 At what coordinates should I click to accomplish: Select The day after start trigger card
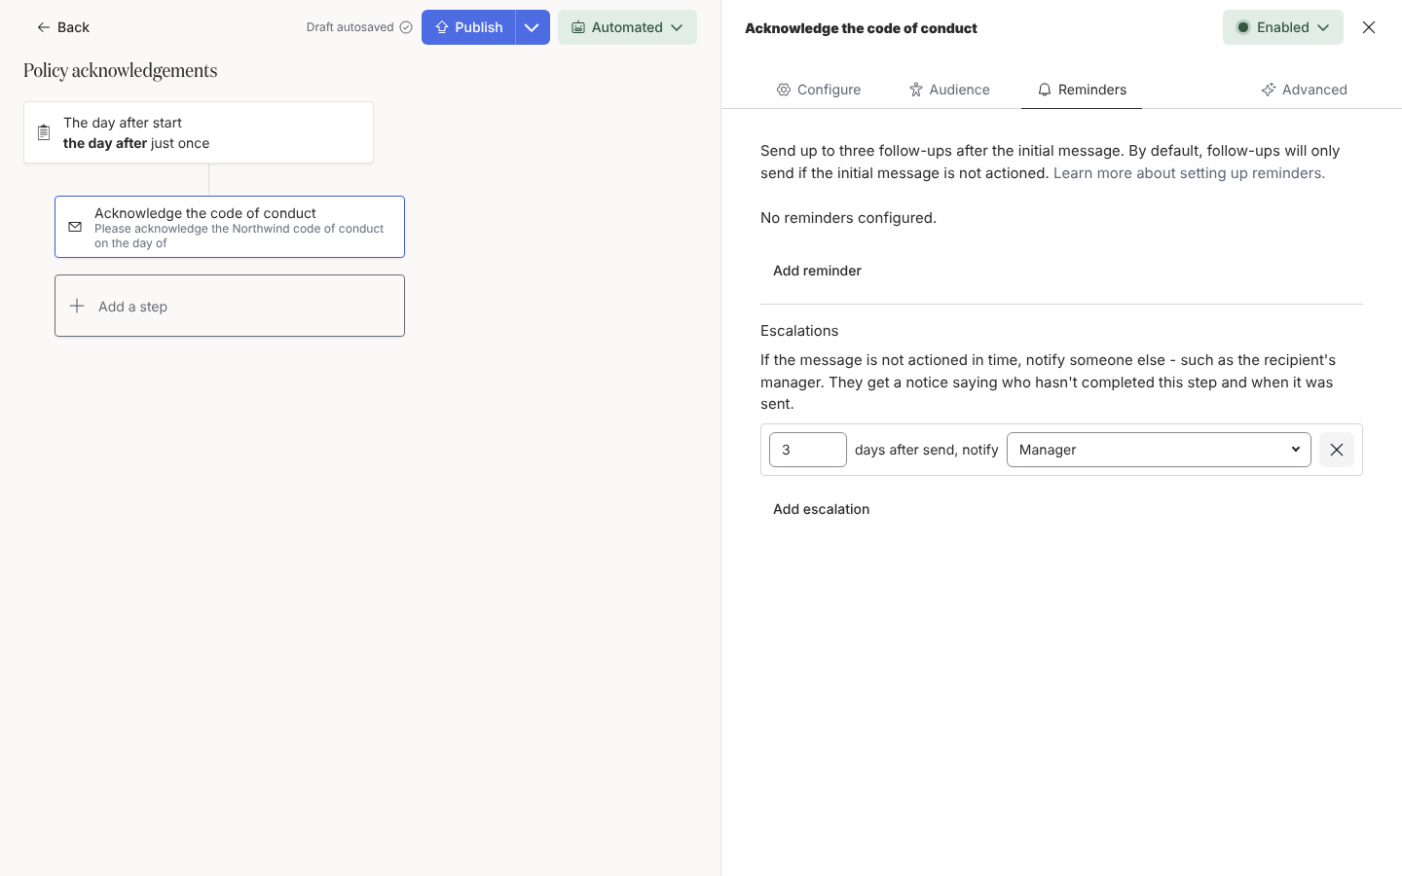point(199,132)
